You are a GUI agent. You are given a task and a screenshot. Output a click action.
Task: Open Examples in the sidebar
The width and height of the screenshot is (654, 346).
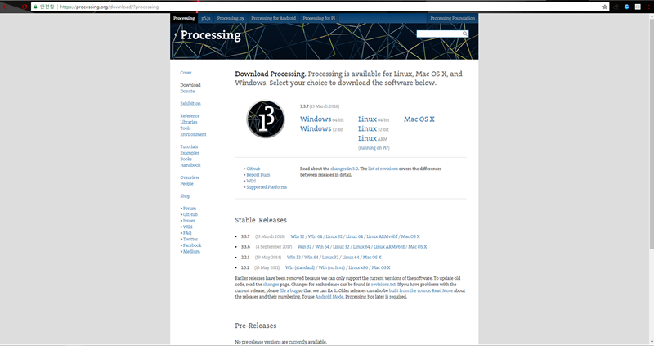point(190,153)
